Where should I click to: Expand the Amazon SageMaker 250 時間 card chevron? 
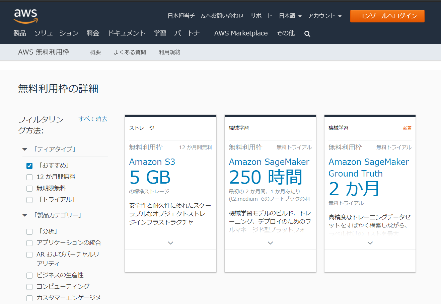(270, 243)
